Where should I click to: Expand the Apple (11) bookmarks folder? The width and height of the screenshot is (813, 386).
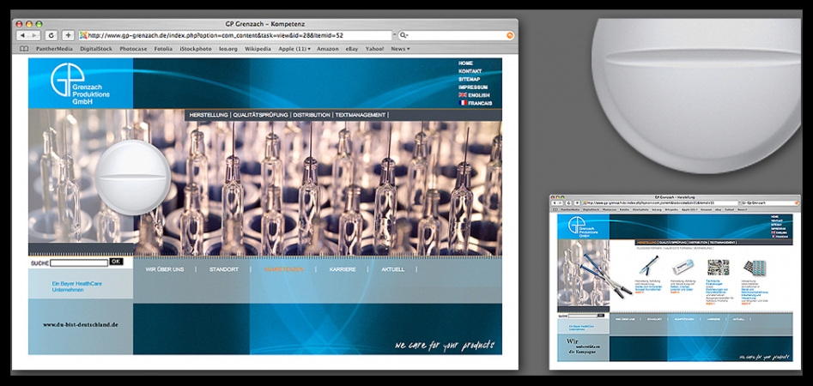pos(294,49)
